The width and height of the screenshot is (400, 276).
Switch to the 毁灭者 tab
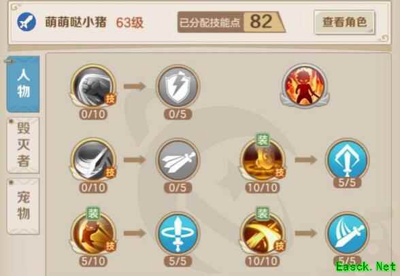pyautogui.click(x=23, y=145)
